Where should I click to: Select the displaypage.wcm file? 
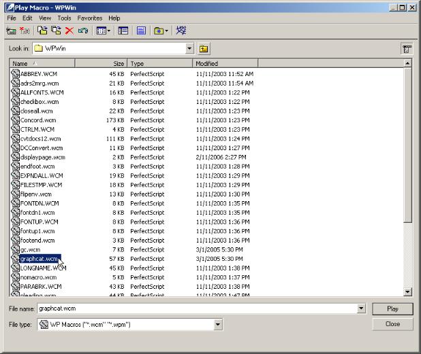(43, 157)
